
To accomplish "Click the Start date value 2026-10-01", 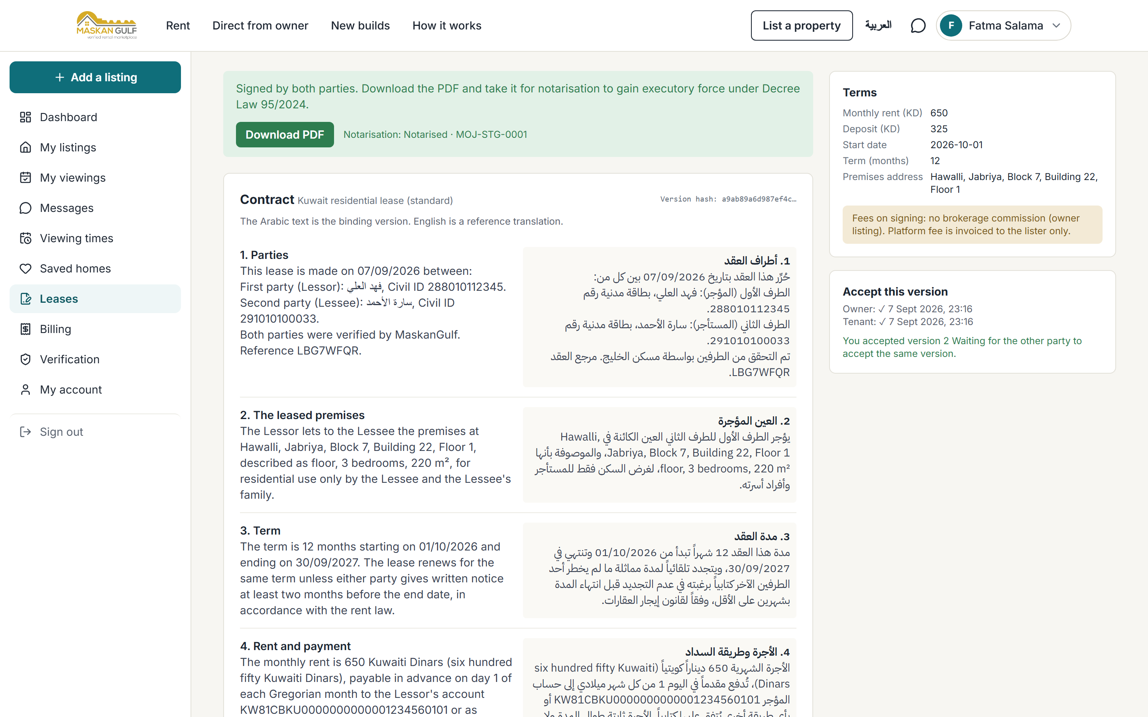I will click(956, 145).
